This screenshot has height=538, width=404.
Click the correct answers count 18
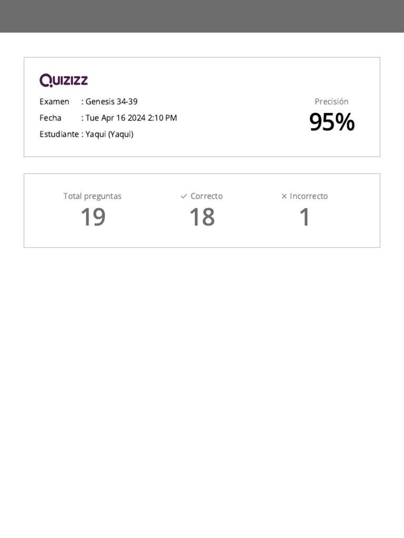202,217
